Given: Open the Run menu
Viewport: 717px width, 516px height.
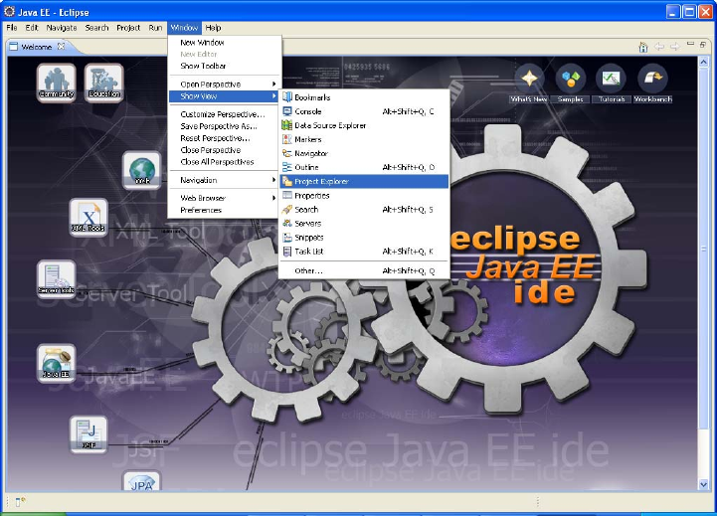Looking at the screenshot, I should pos(155,28).
